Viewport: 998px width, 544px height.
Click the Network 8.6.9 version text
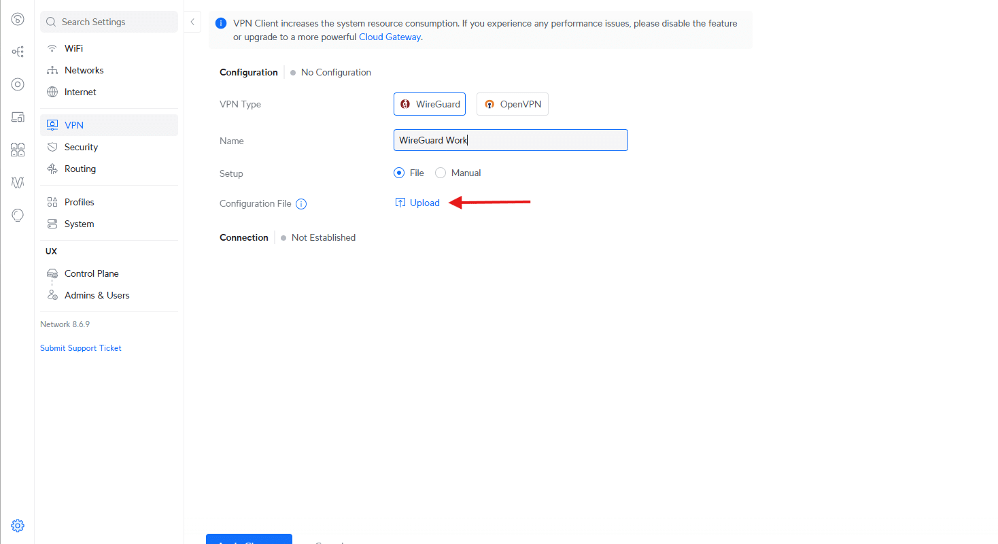(x=65, y=324)
